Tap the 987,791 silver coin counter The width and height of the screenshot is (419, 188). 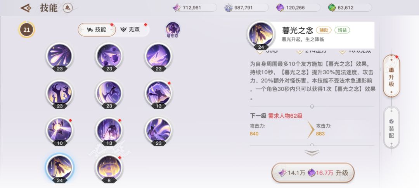tap(246, 8)
